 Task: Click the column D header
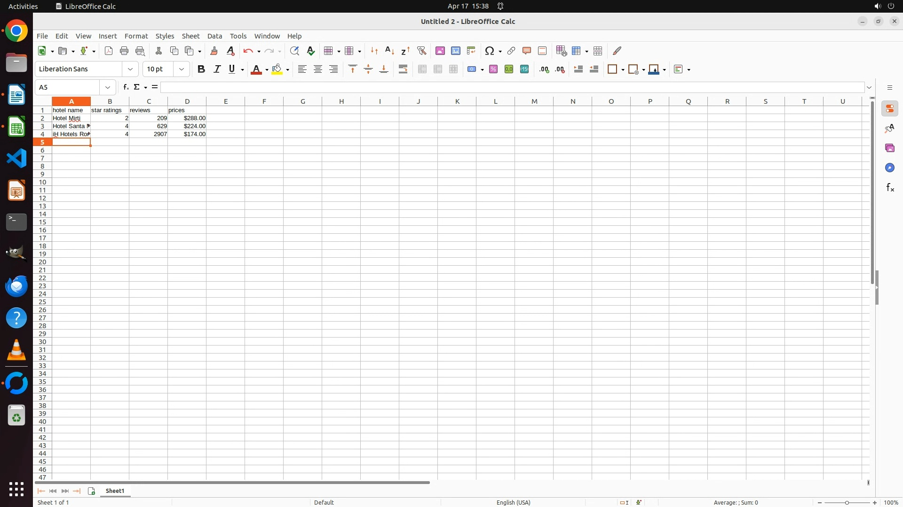coord(187,101)
